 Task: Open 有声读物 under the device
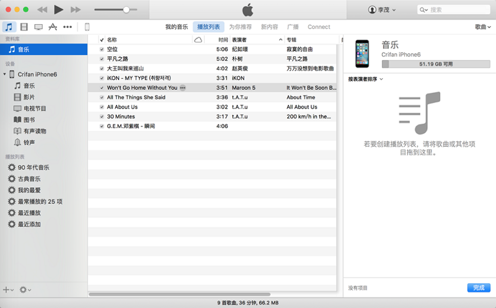pos(30,131)
